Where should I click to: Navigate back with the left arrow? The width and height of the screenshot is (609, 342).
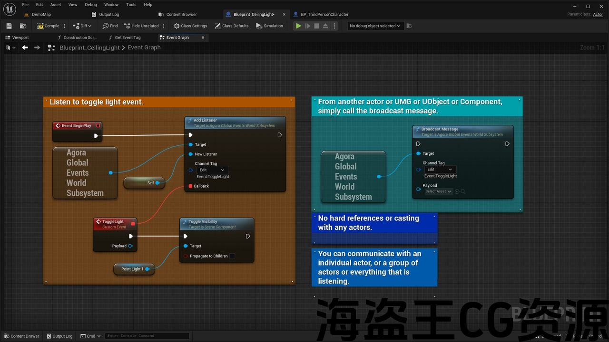[x=25, y=47]
